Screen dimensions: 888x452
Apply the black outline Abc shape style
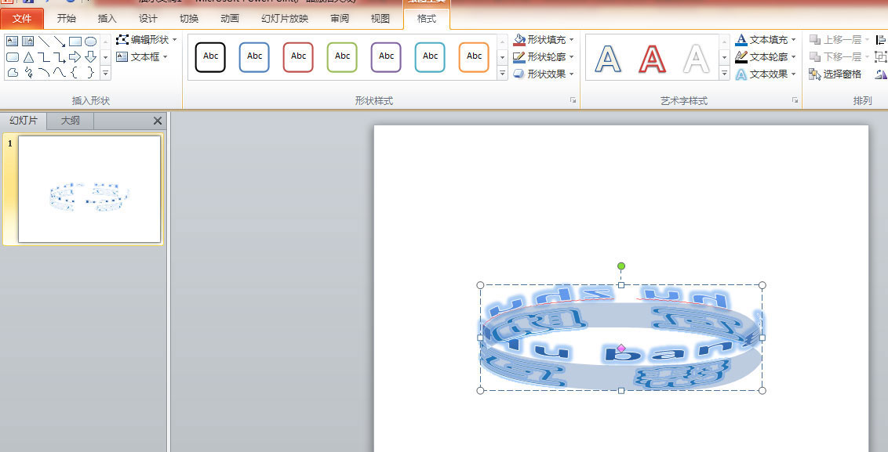[211, 57]
